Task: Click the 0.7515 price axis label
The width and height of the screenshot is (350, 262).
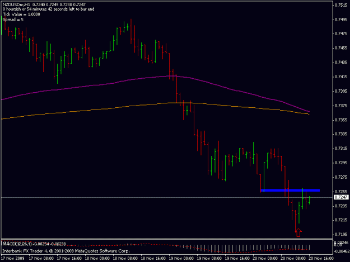Action: tap(341, 6)
